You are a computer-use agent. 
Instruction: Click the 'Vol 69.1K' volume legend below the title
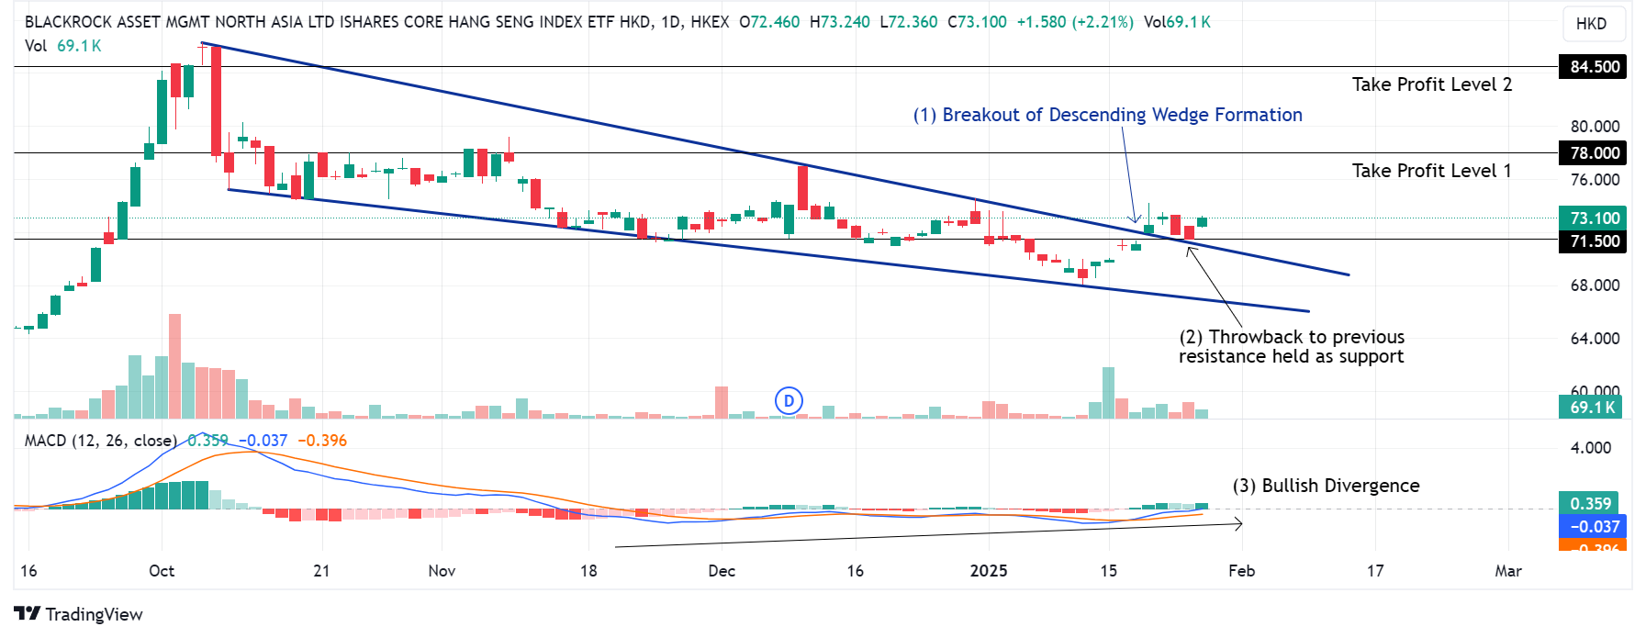[63, 46]
